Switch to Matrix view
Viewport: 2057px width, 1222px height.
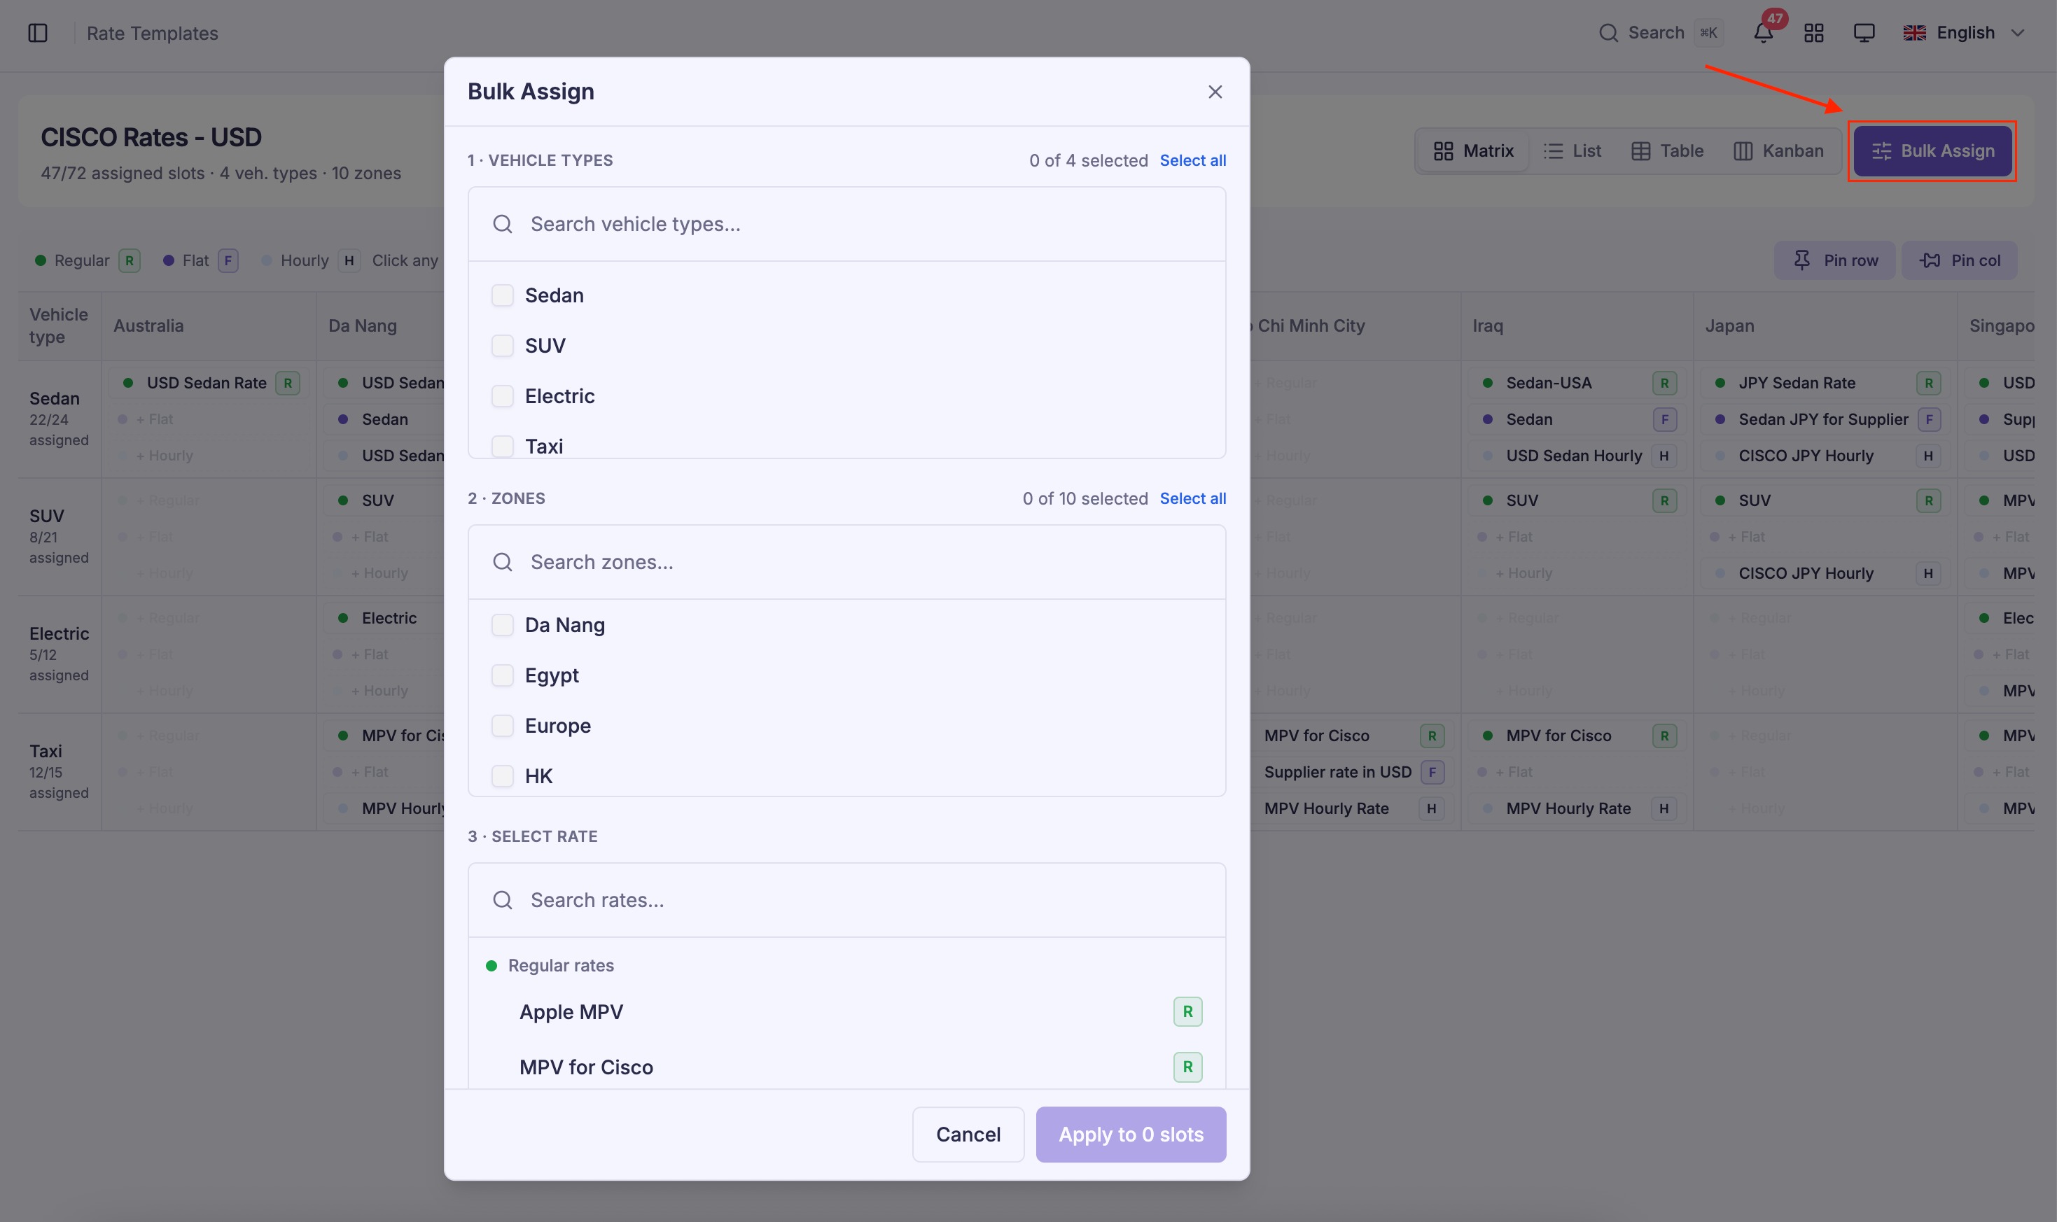pos(1474,150)
